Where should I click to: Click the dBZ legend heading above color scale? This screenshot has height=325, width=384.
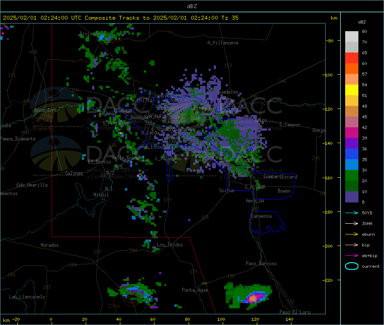(x=362, y=22)
